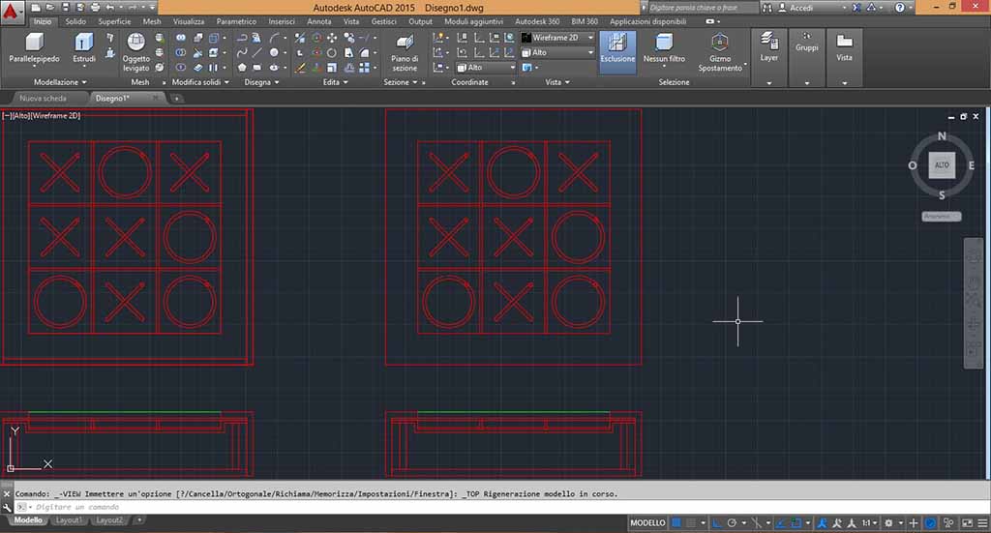Open the Wireframe 2D visual style dropdown
The image size is (991, 533).
pos(558,38)
